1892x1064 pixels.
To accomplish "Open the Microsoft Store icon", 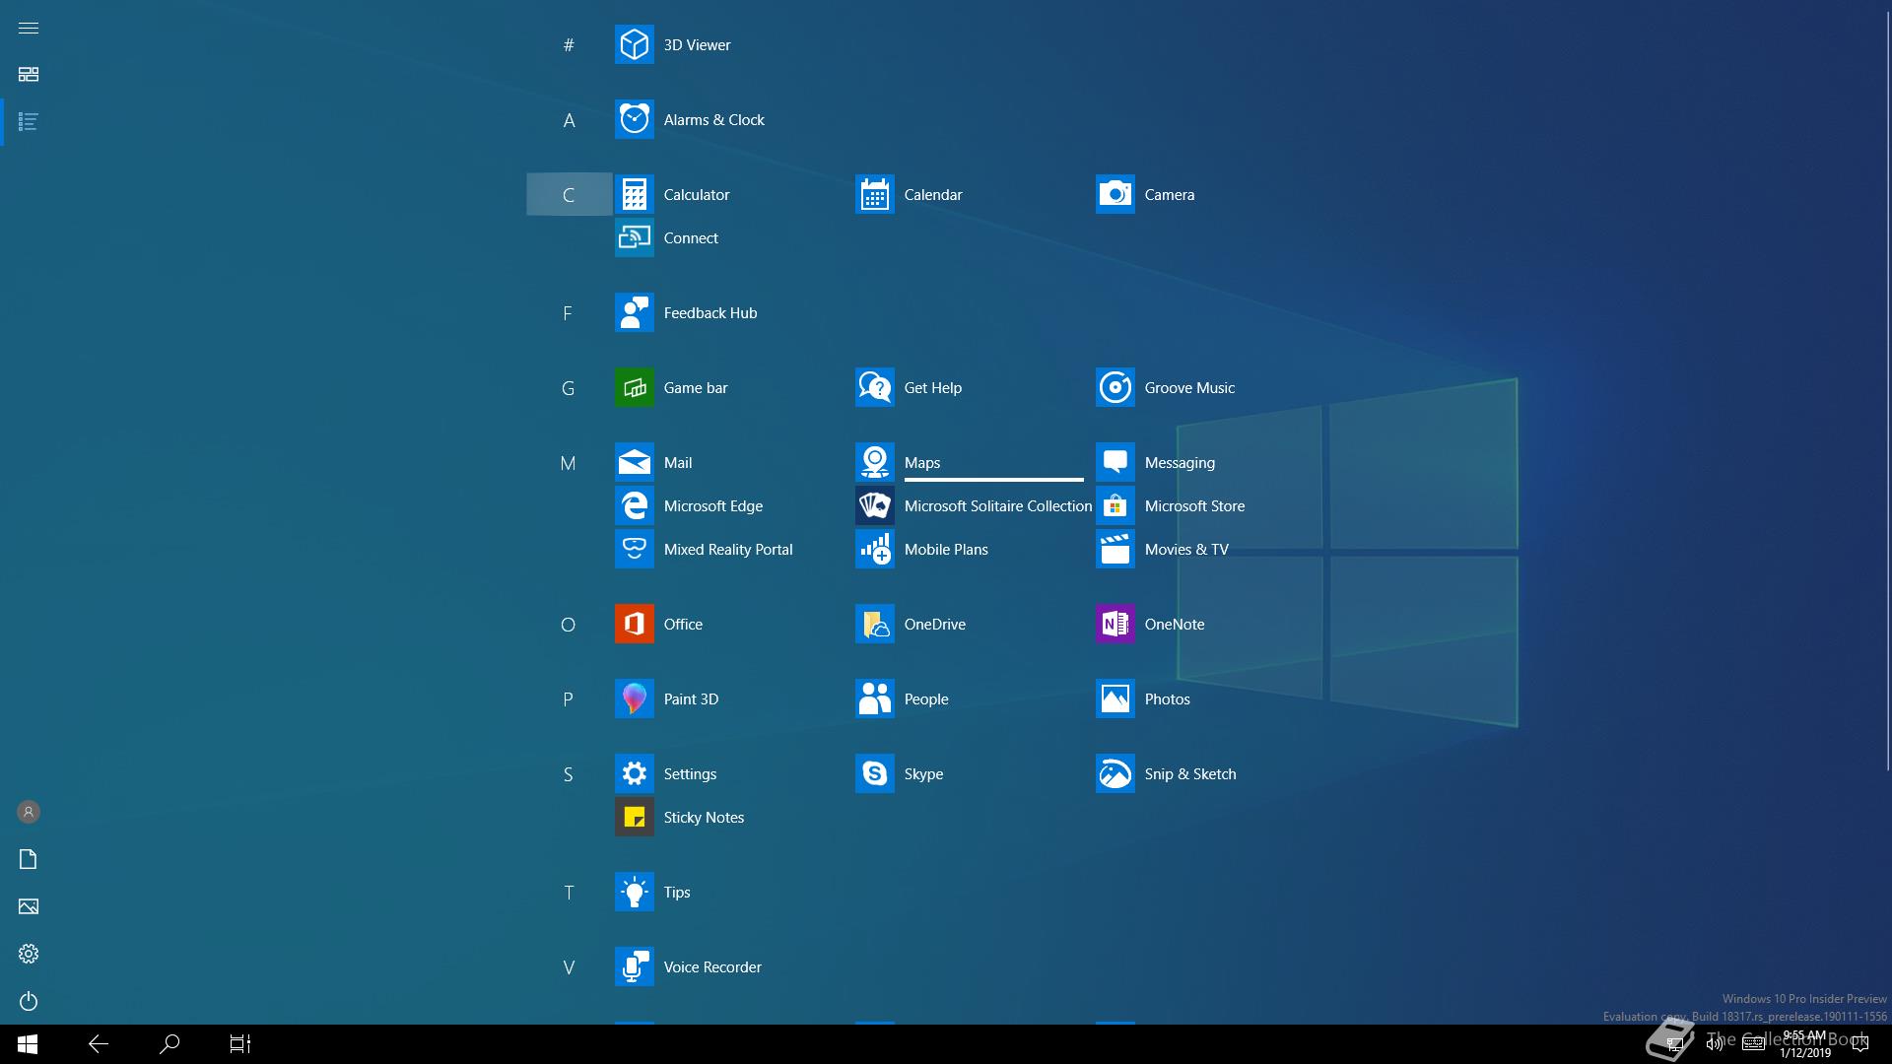I will (x=1115, y=505).
